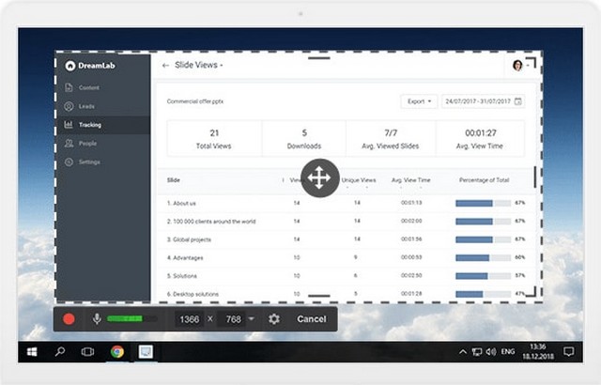
Task: Open the Tracking section in the sidebar
Action: point(90,124)
